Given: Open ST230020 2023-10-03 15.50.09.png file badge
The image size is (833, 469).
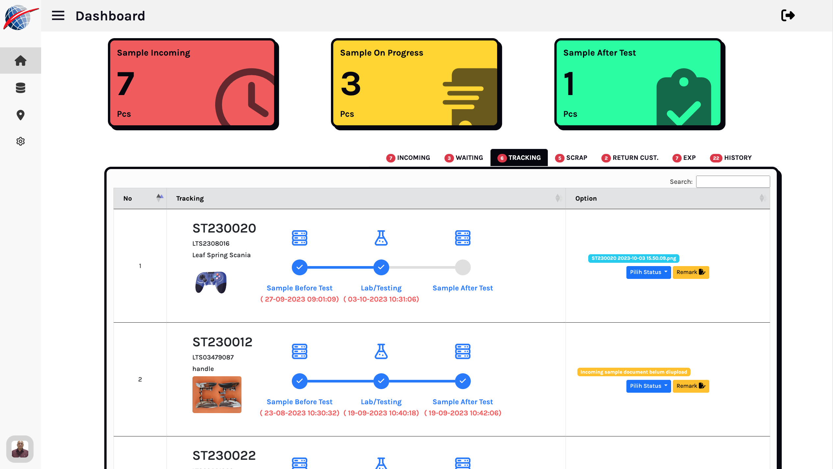Looking at the screenshot, I should pyautogui.click(x=634, y=258).
